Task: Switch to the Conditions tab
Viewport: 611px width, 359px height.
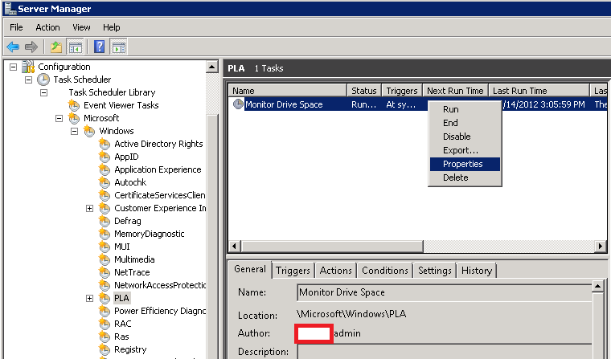Action: click(384, 271)
